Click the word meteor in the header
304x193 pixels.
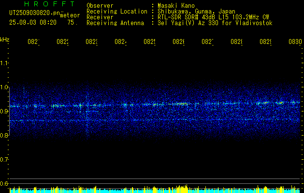[x=70, y=15]
